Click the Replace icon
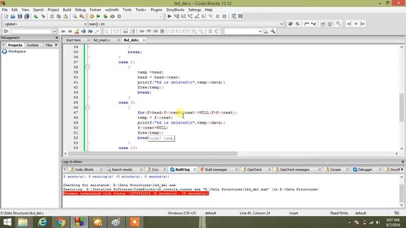The height and width of the screenshot is (228, 406). 82,16
